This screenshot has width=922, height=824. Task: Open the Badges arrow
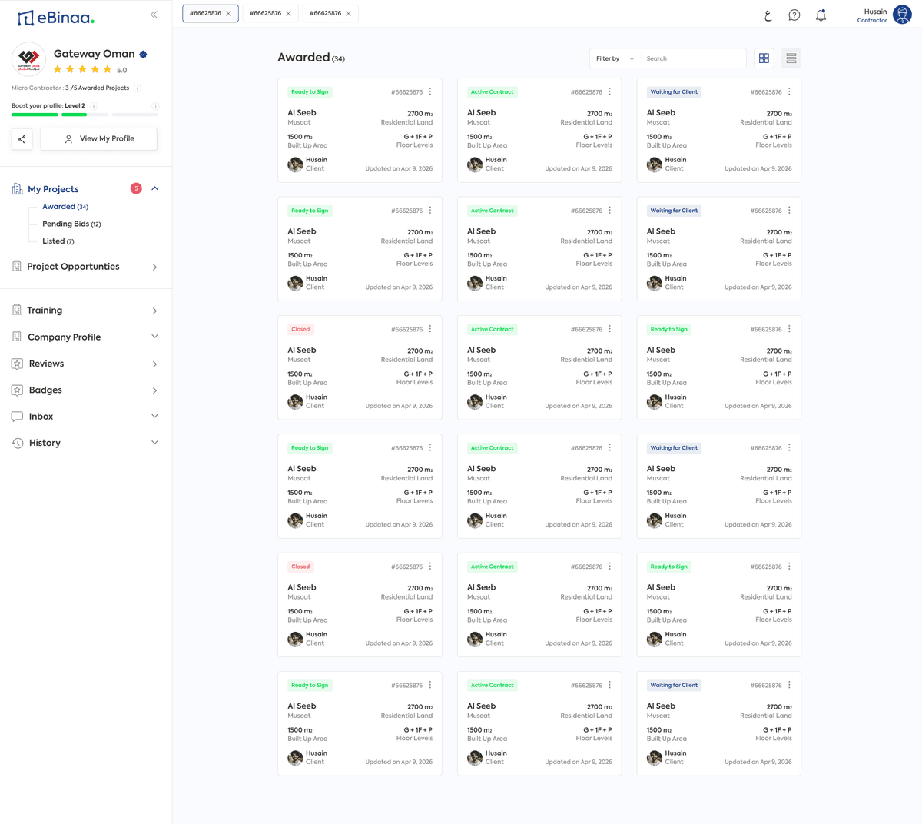(154, 390)
